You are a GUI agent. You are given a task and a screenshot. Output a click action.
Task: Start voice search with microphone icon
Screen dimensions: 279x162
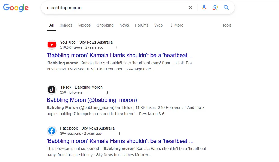coord(204,8)
